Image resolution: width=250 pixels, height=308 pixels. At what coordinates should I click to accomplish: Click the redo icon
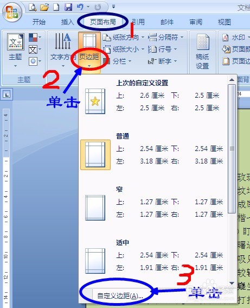point(98,7)
